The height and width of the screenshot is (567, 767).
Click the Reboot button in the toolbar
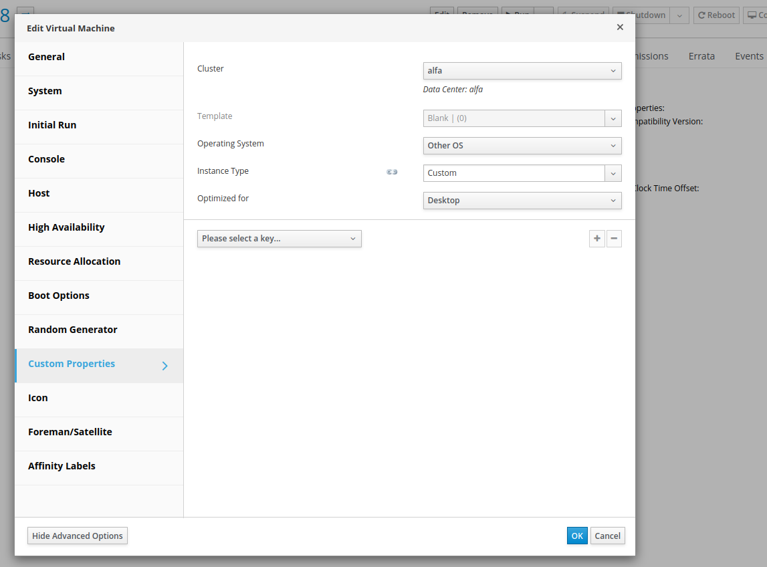(716, 15)
